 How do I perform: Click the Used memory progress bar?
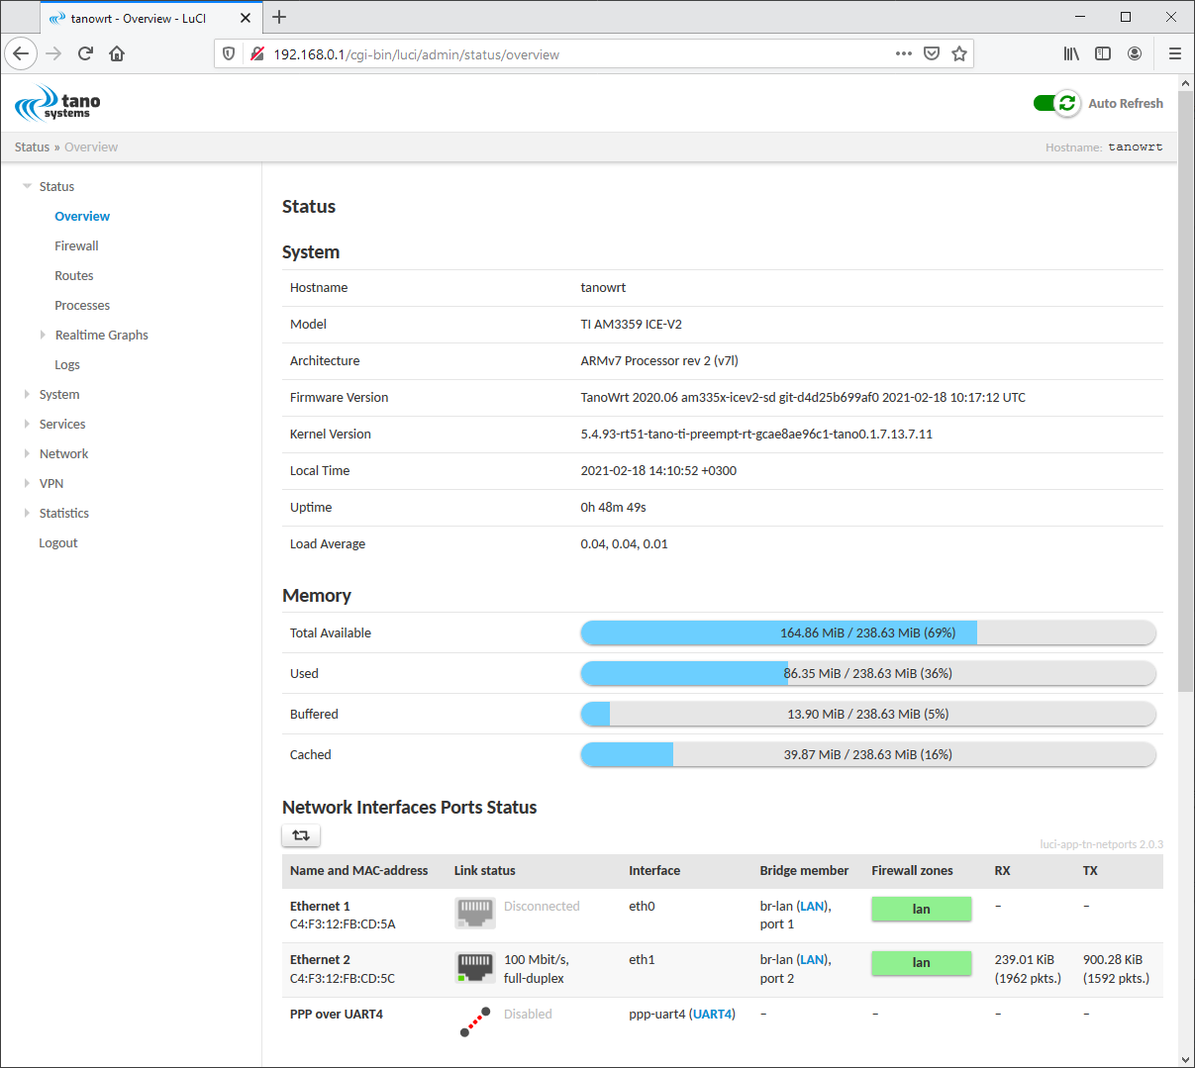pos(867,673)
